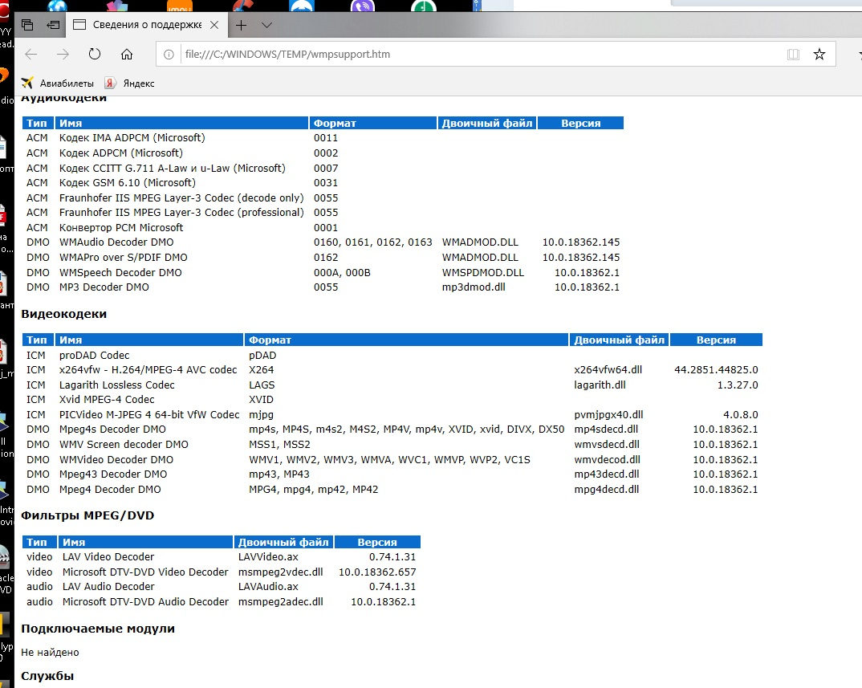Click format value 0160, 0161, 0162, 0163
This screenshot has width=862, height=688.
point(372,242)
